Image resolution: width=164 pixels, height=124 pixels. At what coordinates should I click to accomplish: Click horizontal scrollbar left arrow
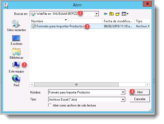point(32,84)
